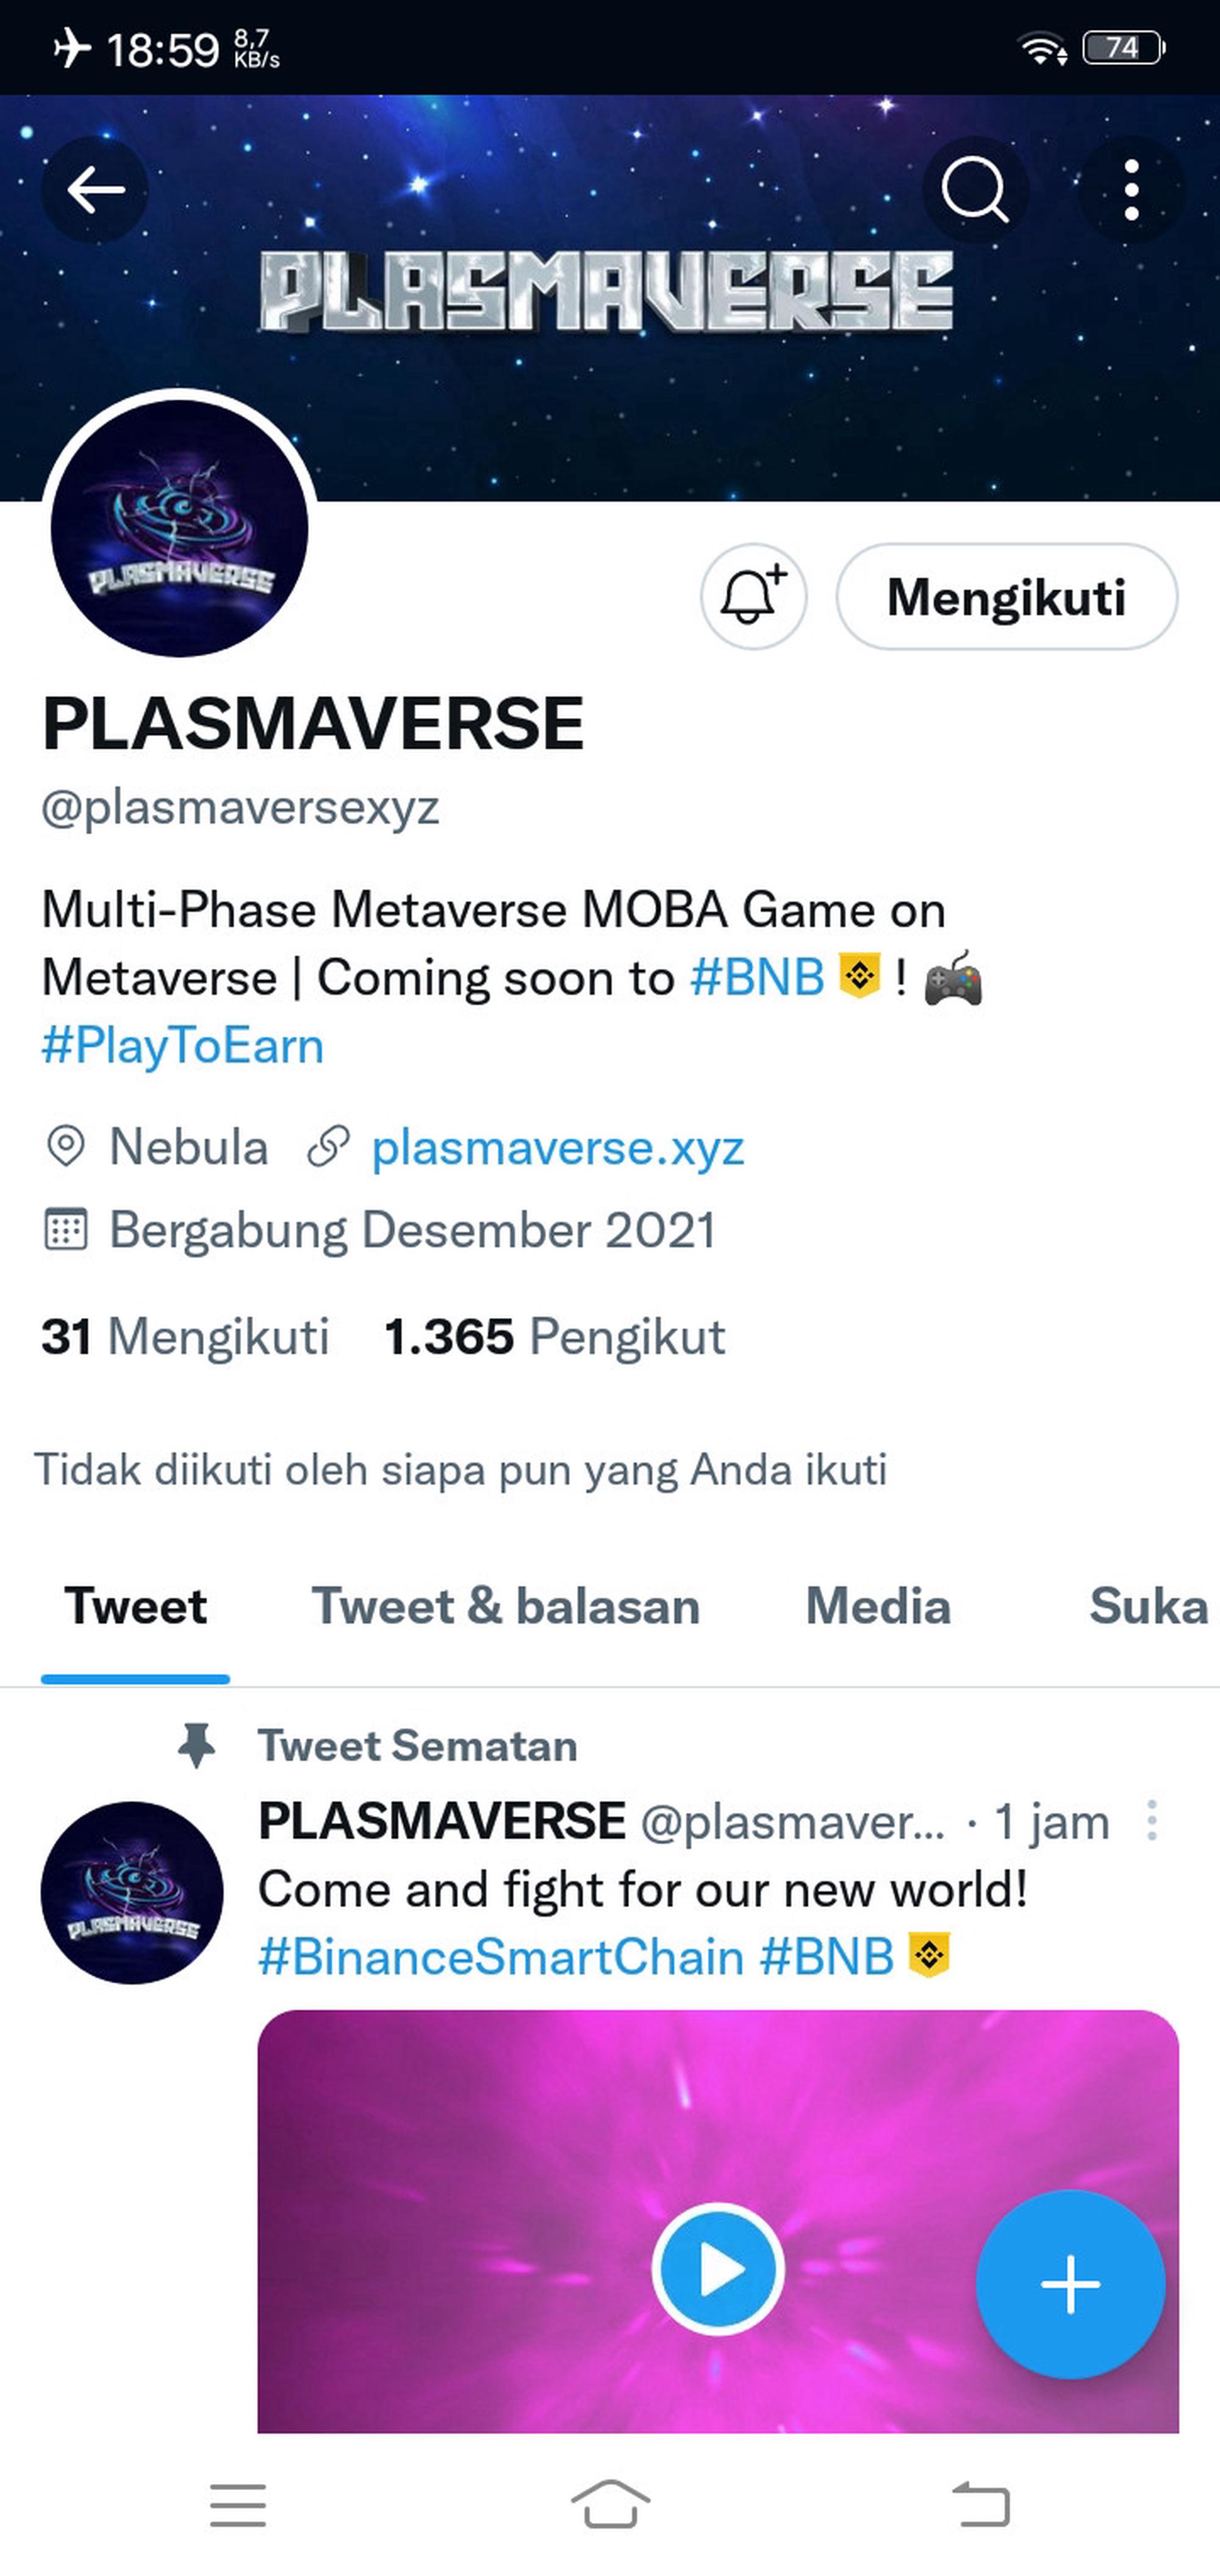The height and width of the screenshot is (2576, 1220).
Task: View the 31 Mengikuti following list
Action: coord(185,1336)
